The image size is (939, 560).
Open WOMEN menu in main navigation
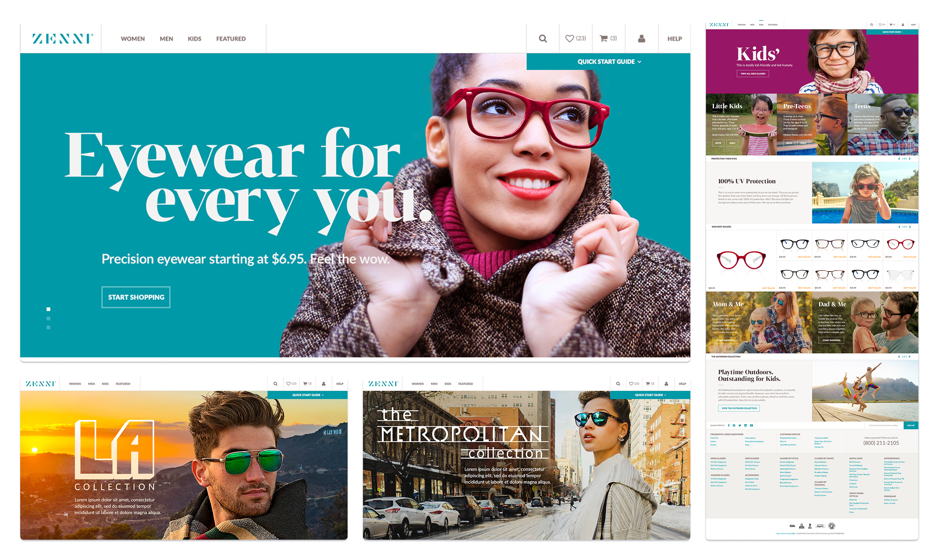133,39
